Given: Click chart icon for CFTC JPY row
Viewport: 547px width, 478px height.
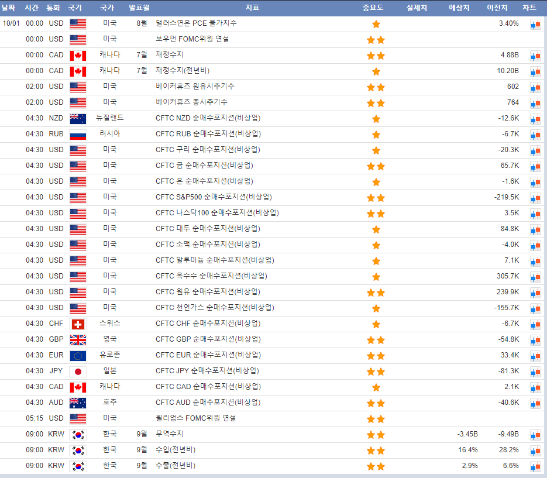Looking at the screenshot, I should (535, 372).
